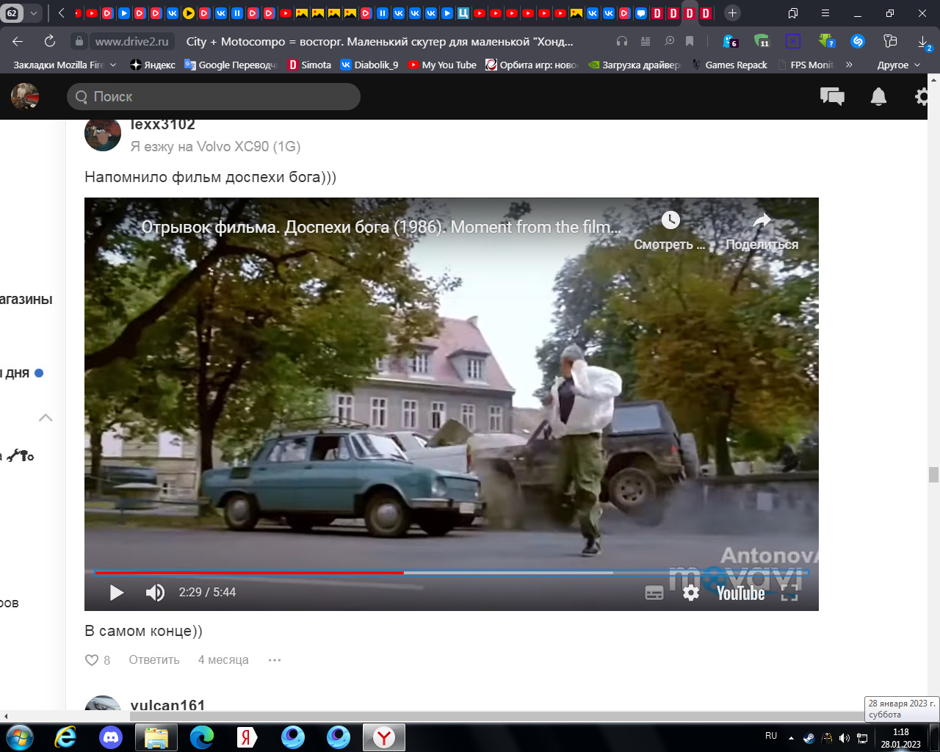Viewport: 940px width, 752px height.
Task: Click the Поиск search field
Action: (x=214, y=96)
